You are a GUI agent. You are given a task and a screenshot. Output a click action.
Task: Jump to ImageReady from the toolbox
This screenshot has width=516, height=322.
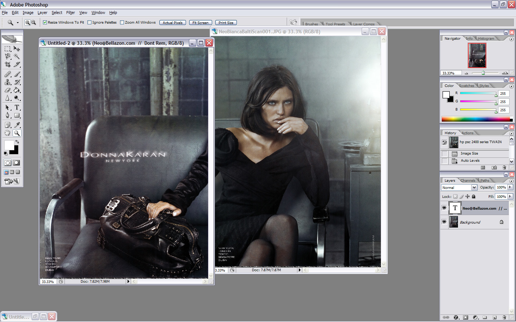point(12,181)
